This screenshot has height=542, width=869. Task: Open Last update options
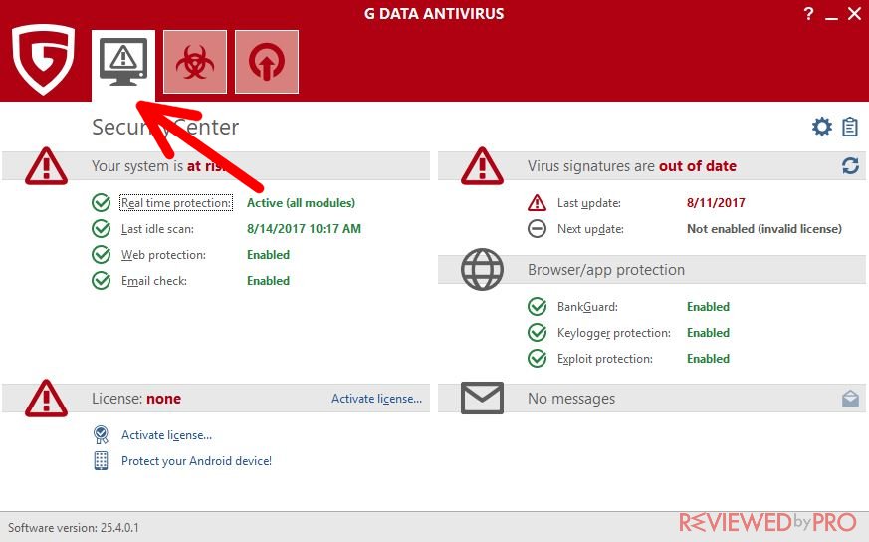coord(589,203)
